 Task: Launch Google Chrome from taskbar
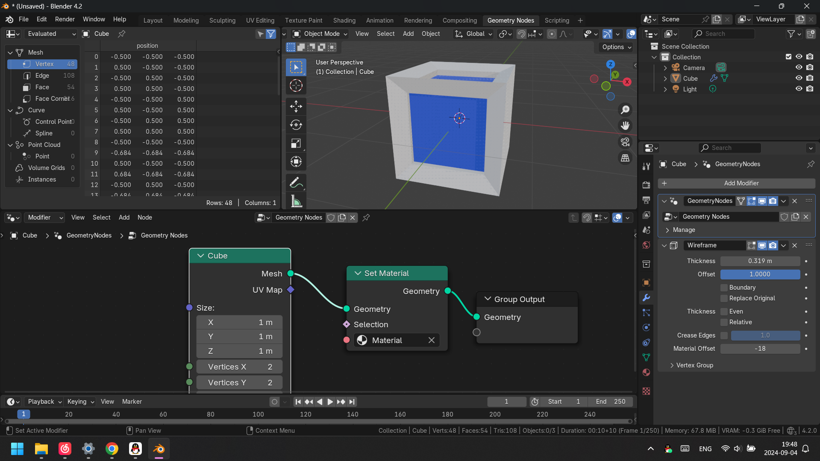pos(112,449)
